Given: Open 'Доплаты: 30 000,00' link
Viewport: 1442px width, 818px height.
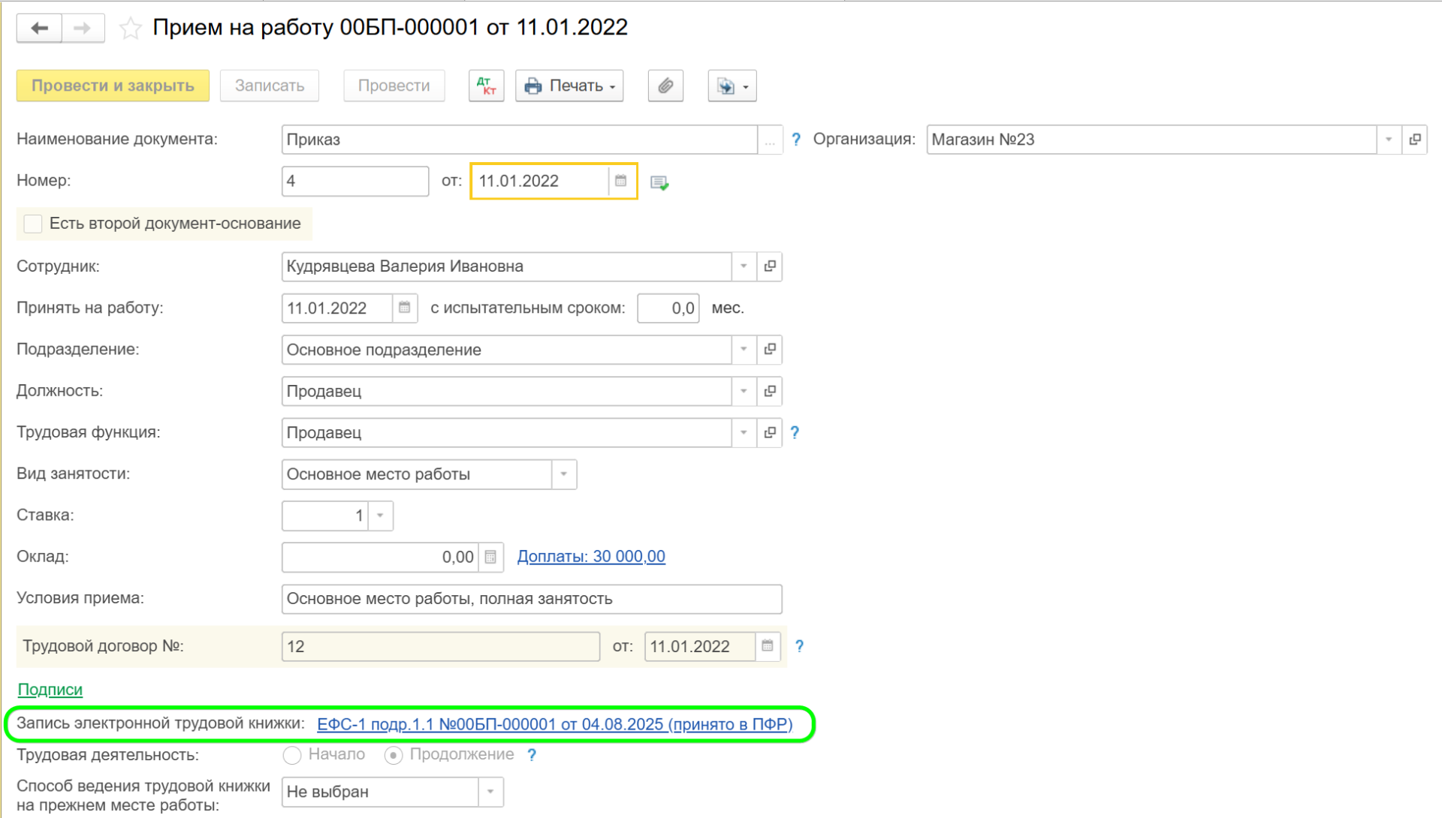Looking at the screenshot, I should click(x=591, y=557).
